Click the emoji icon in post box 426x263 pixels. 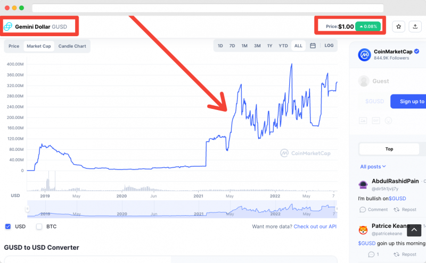pos(389,121)
